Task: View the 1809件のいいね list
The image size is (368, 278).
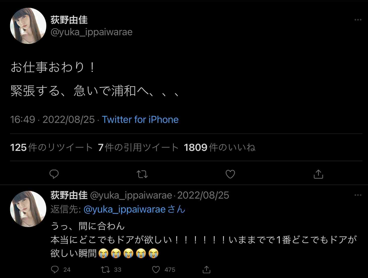Action: tap(220, 147)
